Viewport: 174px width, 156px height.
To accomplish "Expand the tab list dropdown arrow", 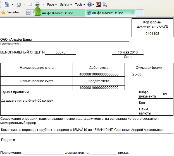I will click(x=34, y=13).
